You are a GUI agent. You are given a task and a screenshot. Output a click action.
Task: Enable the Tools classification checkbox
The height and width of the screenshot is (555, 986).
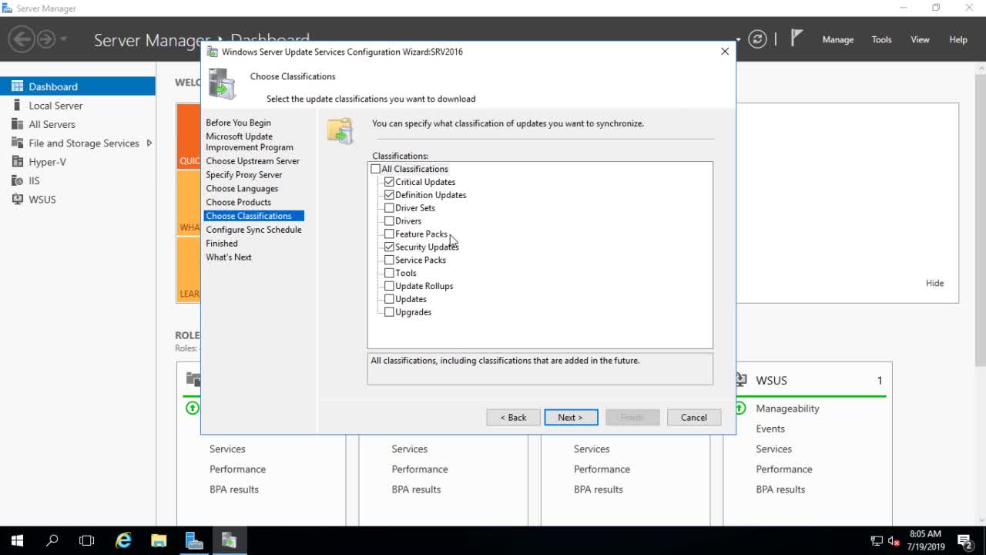[389, 273]
